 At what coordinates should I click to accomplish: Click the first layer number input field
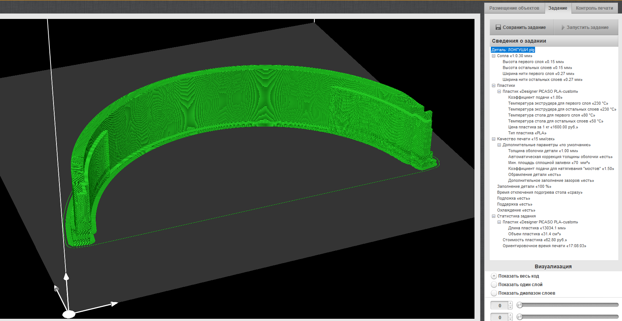pyautogui.click(x=499, y=305)
